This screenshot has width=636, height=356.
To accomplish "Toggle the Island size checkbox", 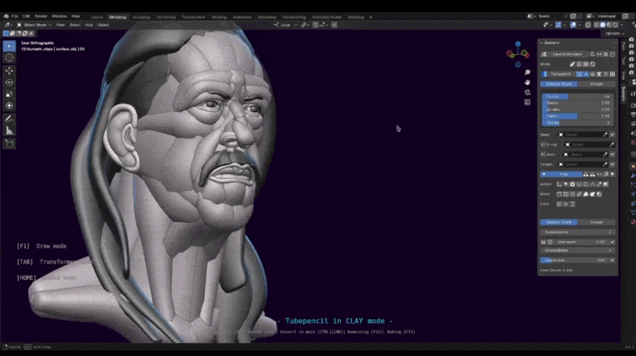I will (x=612, y=261).
